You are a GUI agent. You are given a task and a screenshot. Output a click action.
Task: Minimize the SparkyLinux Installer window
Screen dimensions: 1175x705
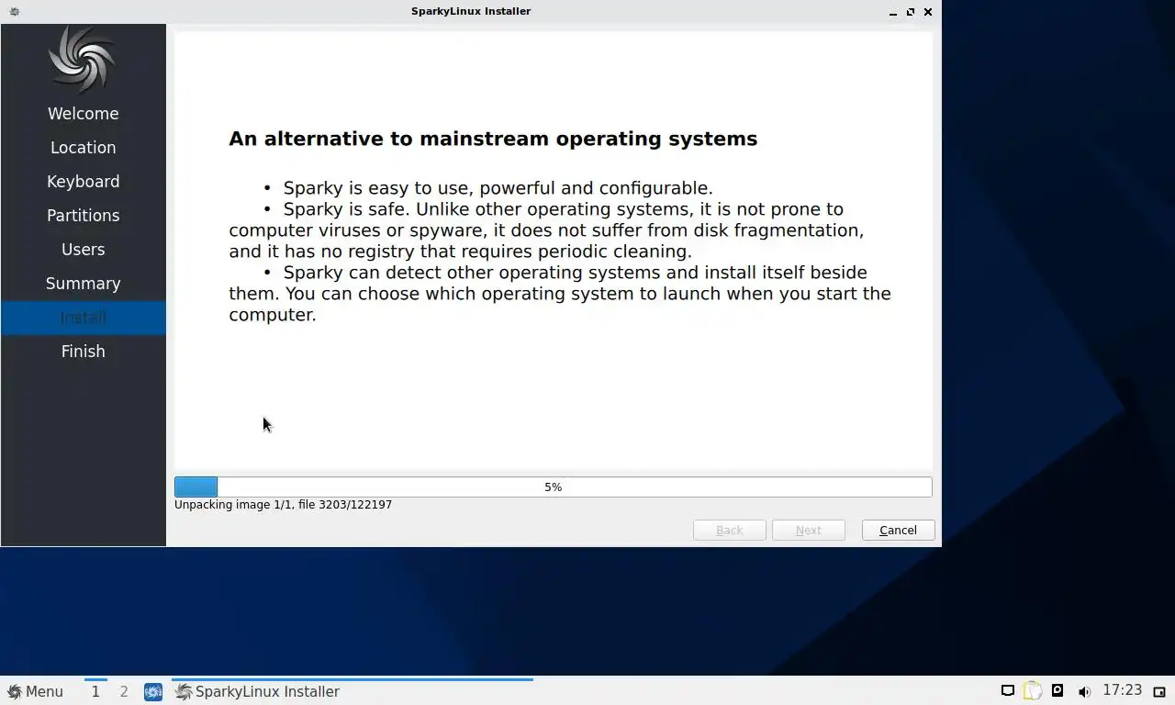(x=893, y=12)
